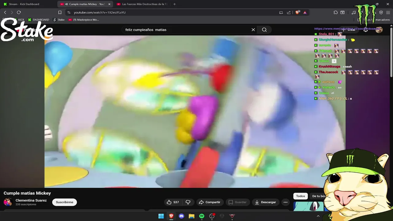
Task: Click the VisheCL chat message
Action: (328, 87)
